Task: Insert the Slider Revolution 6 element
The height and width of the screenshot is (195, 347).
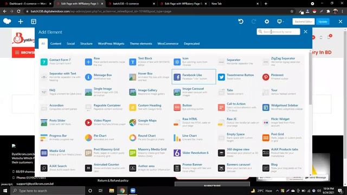Action: tap(194, 153)
